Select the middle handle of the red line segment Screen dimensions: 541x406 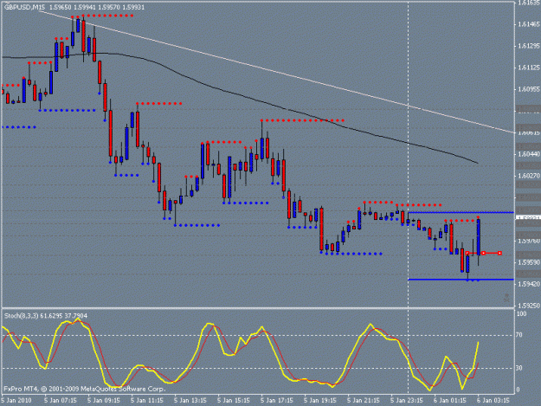coord(483,253)
